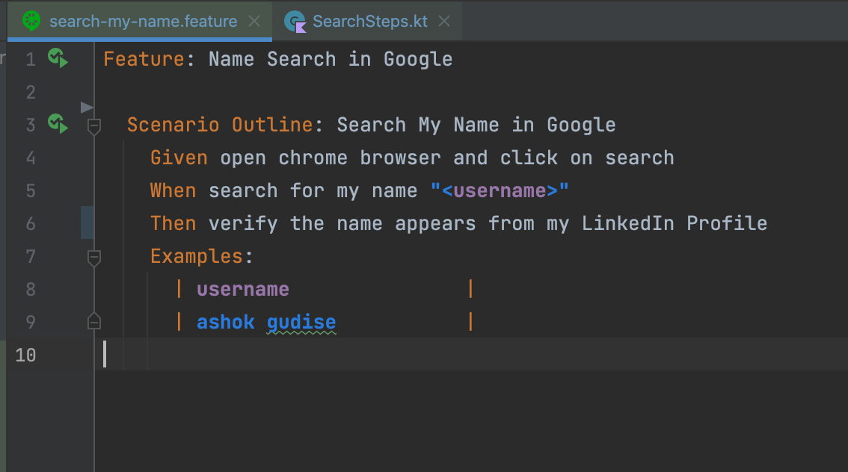The width and height of the screenshot is (848, 472).
Task: Run the Feature from line 1 gutter icon
Action: [x=58, y=58]
